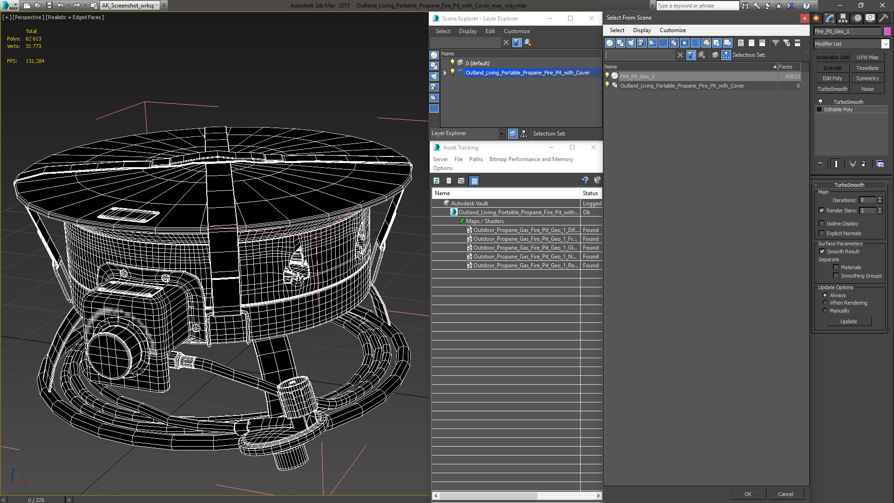
Task: Click the Create New Layer icon in Layer Explorer
Action: [x=528, y=42]
